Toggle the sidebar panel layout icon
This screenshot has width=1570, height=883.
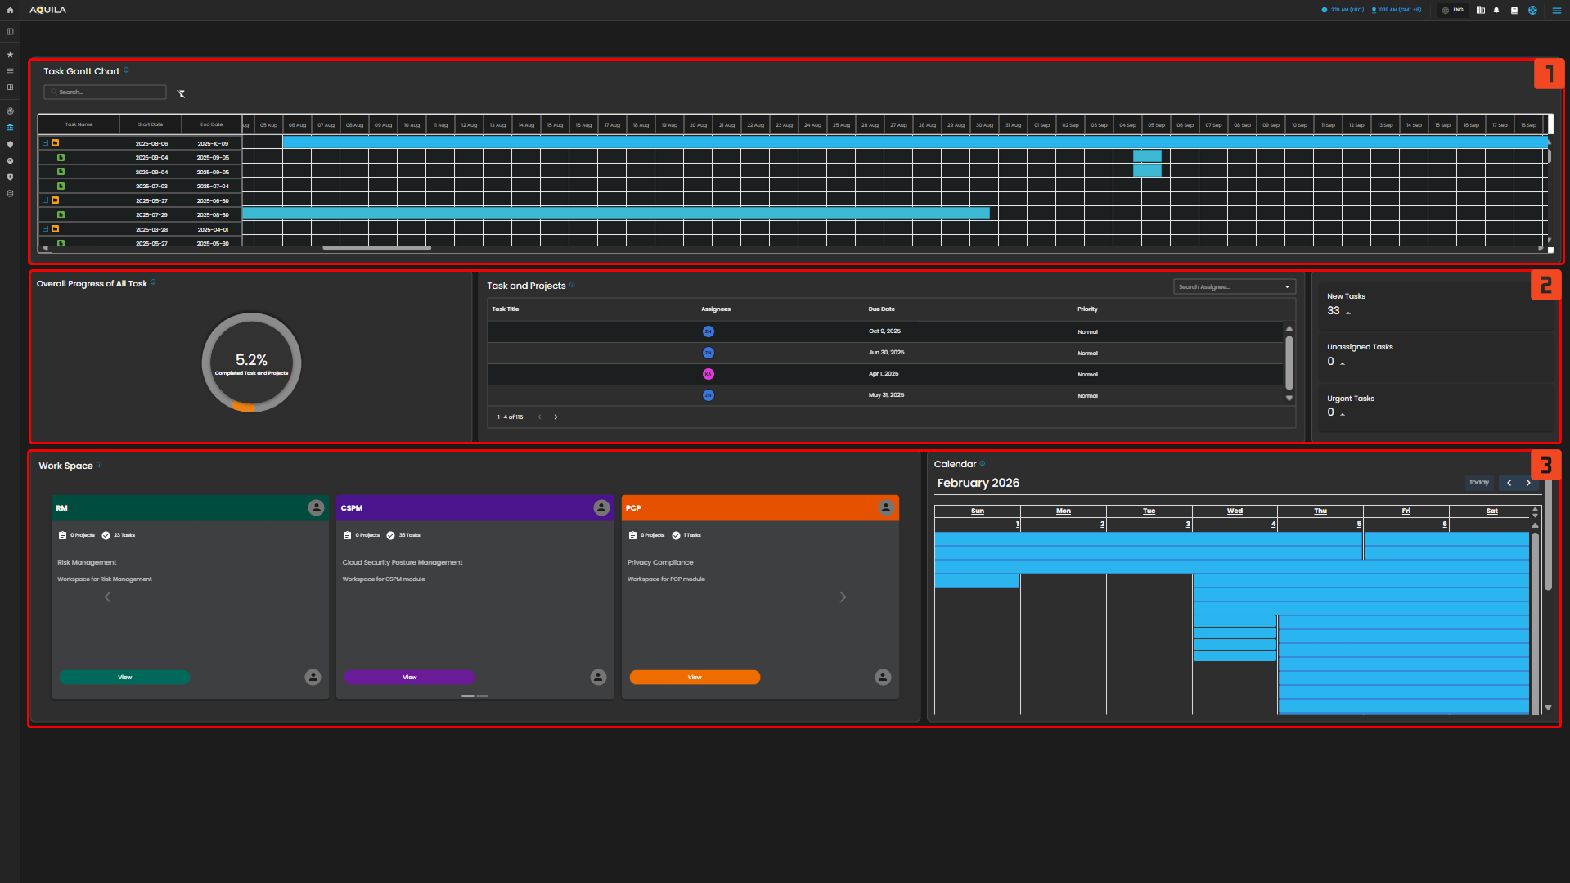click(x=10, y=32)
